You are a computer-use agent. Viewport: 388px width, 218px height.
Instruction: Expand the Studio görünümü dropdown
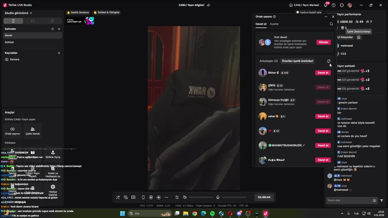click(18, 13)
